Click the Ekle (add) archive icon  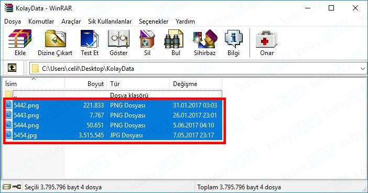point(20,39)
